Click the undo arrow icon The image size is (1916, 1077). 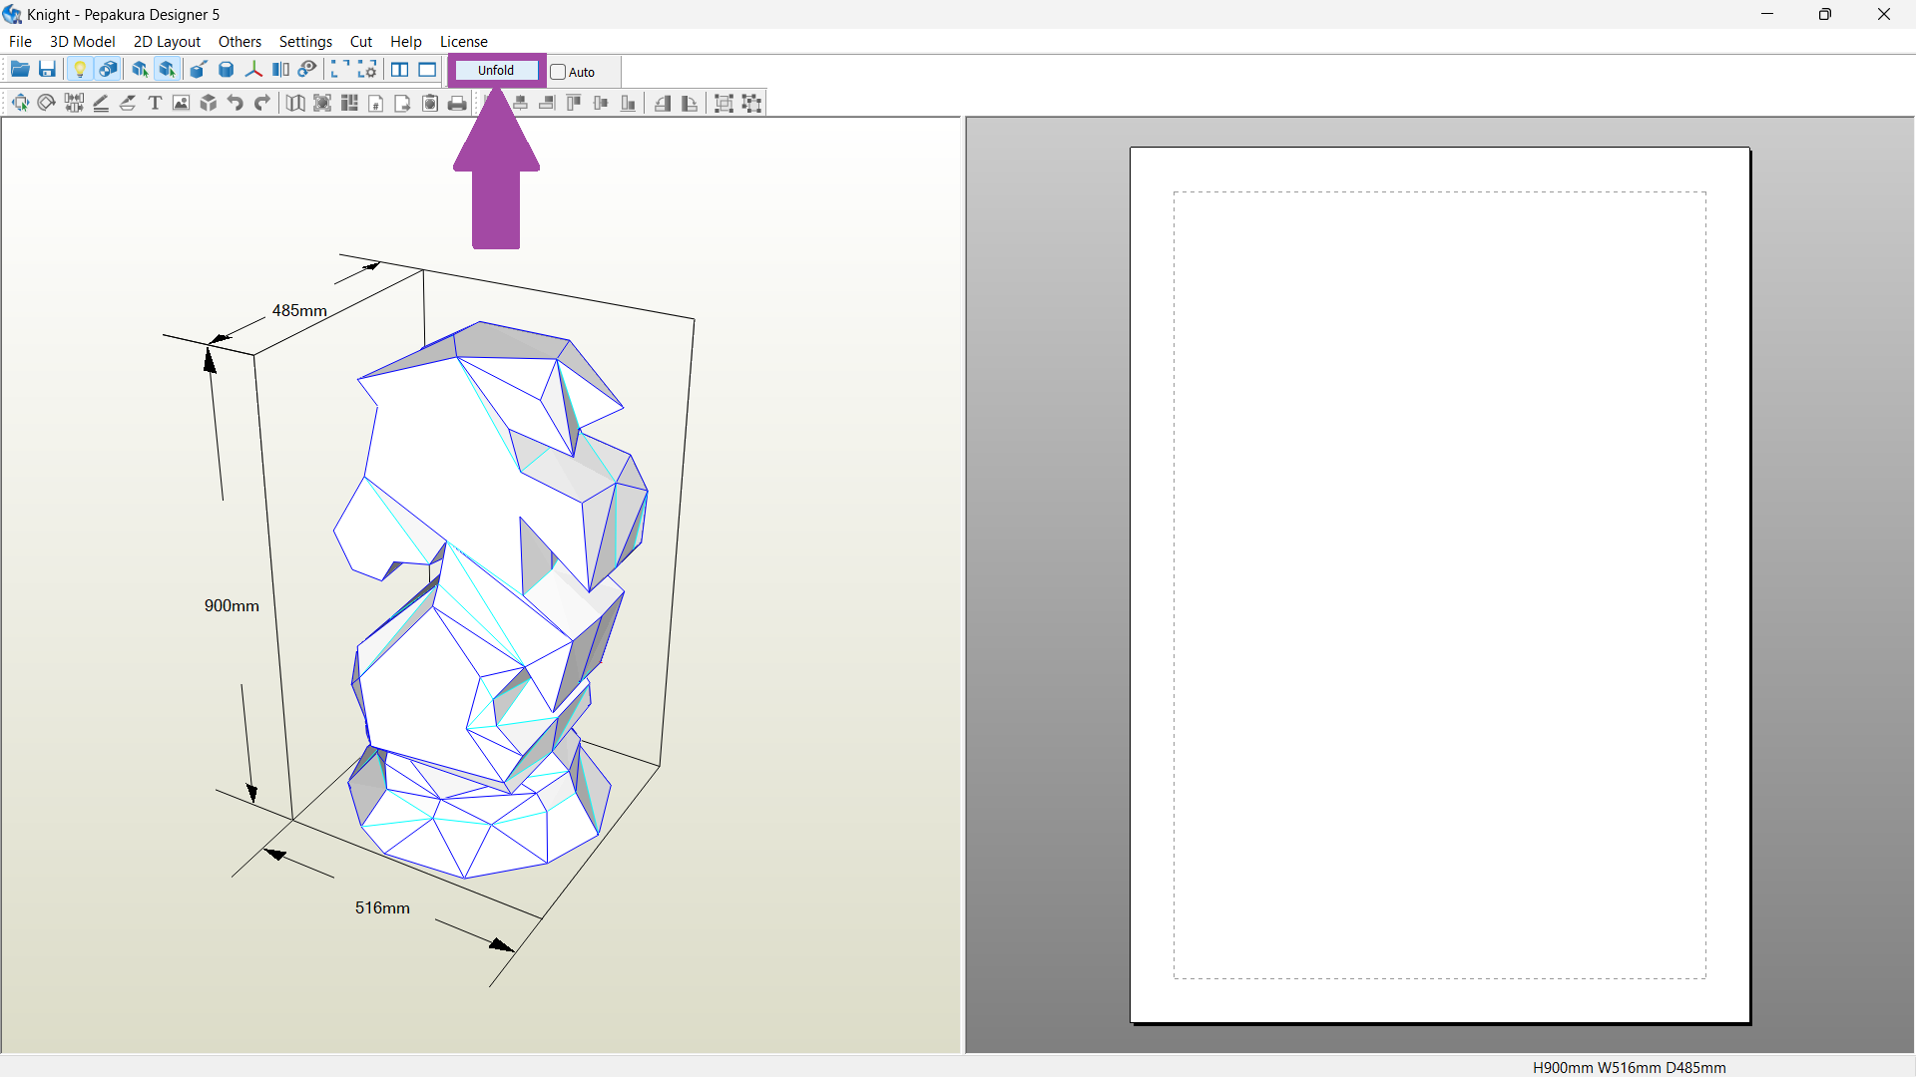pos(236,103)
